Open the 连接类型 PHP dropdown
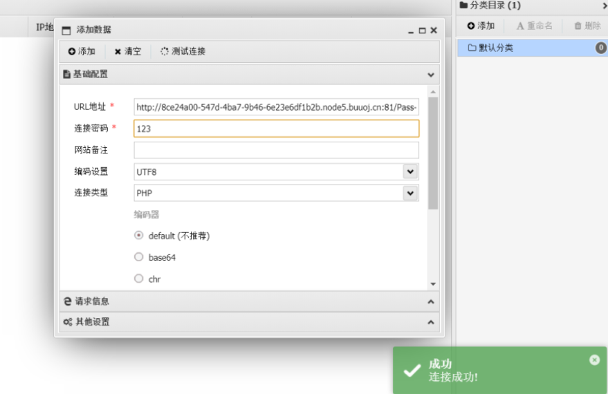Image resolution: width=608 pixels, height=394 pixels. click(x=410, y=193)
